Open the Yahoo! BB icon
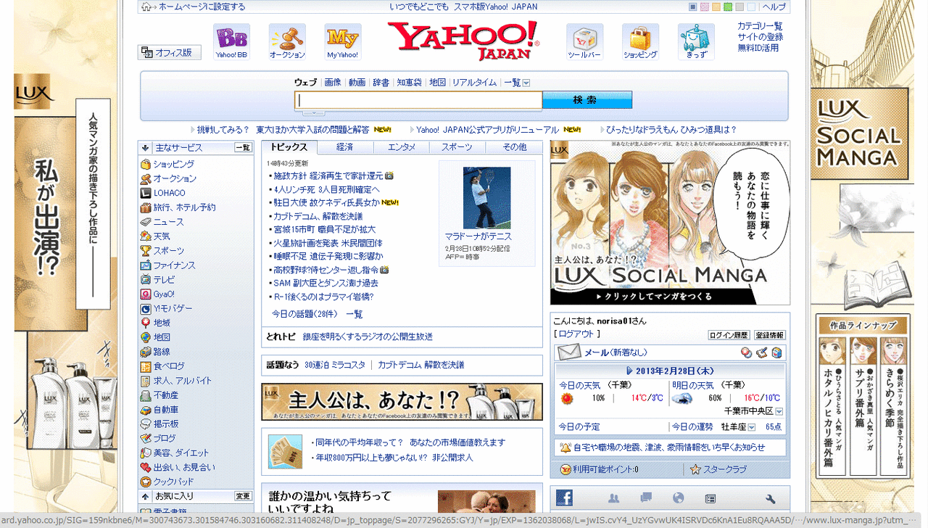 point(231,41)
